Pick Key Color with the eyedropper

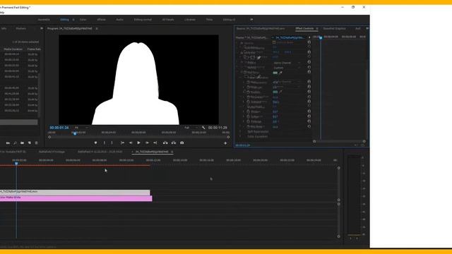(280, 73)
